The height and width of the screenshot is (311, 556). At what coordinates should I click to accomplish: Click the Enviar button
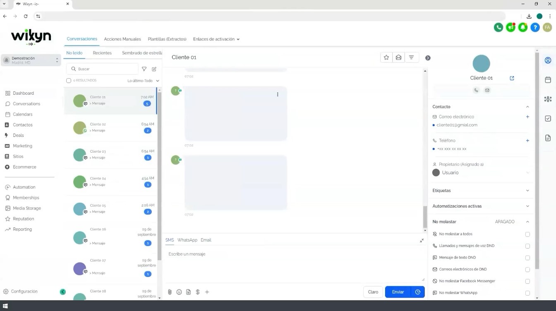point(398,292)
